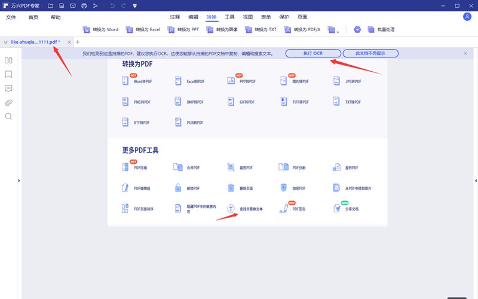Open the bookmarks panel in left sidebar

click(x=8, y=75)
